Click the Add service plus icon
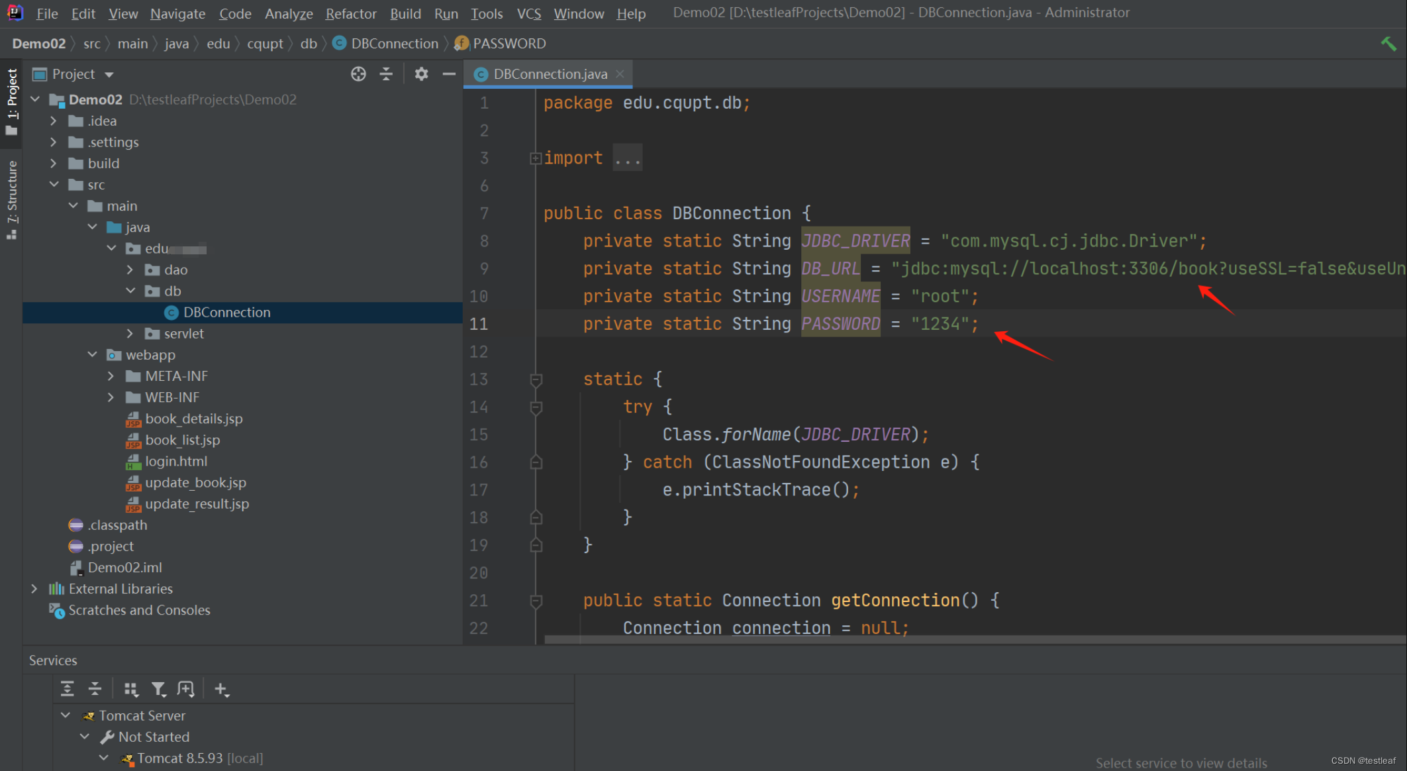This screenshot has height=771, width=1407. [221, 690]
